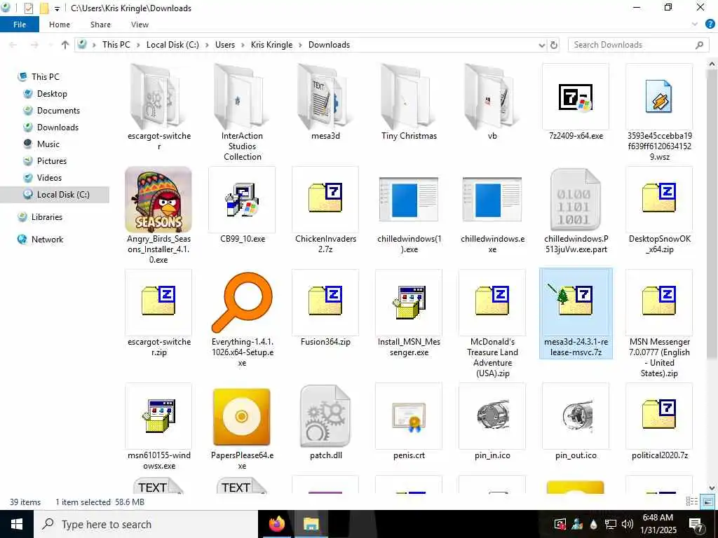Open the InterAction Studios Collection folder

coord(242,113)
